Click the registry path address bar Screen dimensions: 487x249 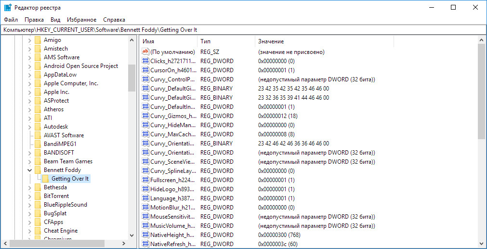click(244, 30)
